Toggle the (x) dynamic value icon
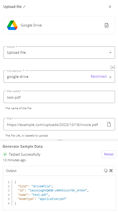Viewport: 118px width, 212px height. 113,67
